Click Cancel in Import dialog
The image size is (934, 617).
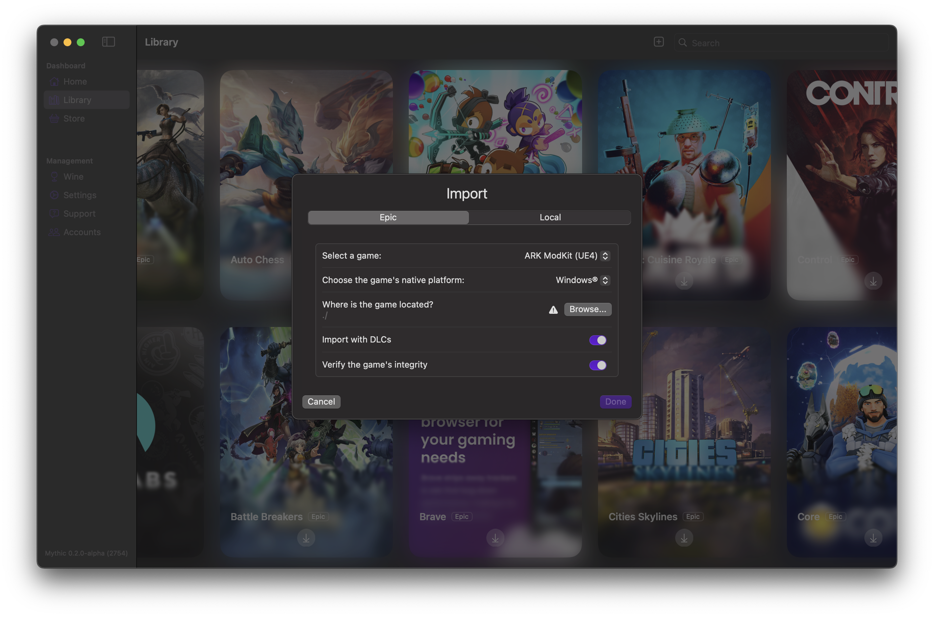click(321, 402)
